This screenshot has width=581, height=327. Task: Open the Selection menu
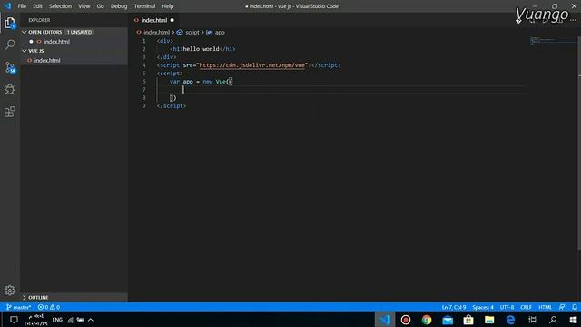[60, 6]
